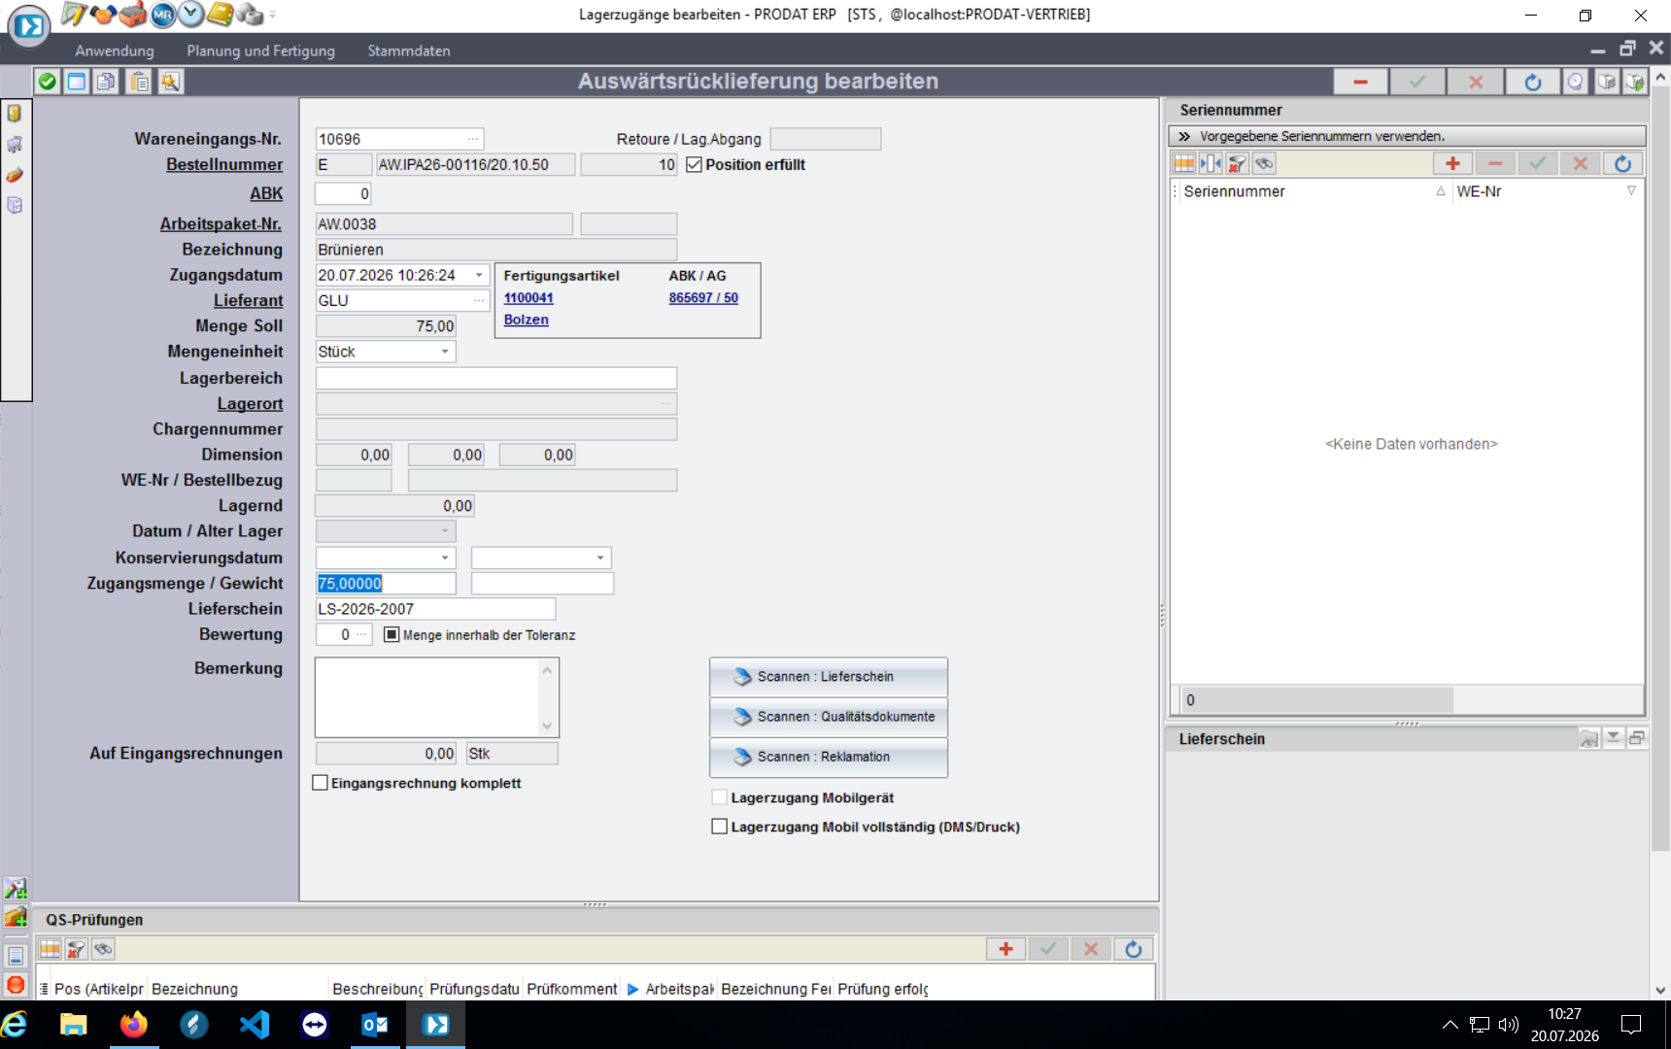
Task: Click the binoculars search in Seriennummer toolbar
Action: [x=1264, y=163]
